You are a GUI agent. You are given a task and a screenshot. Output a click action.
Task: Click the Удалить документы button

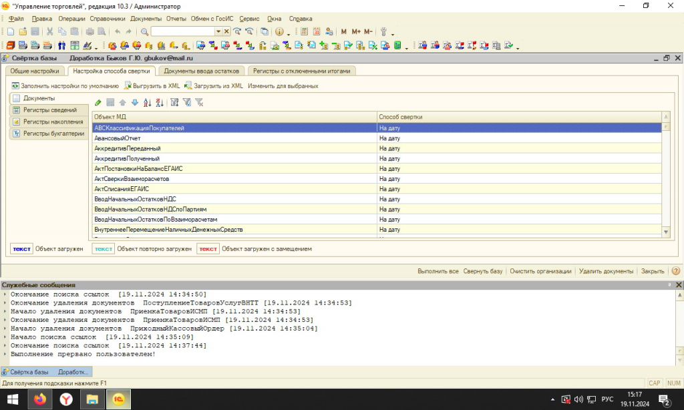coord(606,271)
